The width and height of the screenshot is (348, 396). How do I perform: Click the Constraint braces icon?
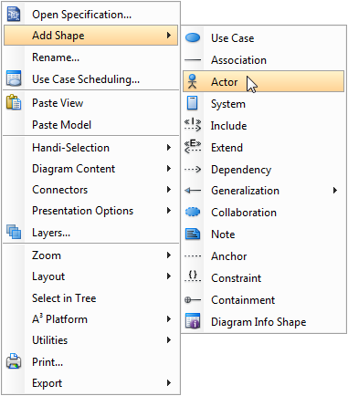click(193, 276)
